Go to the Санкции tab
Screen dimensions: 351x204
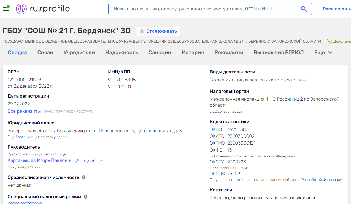point(160,53)
